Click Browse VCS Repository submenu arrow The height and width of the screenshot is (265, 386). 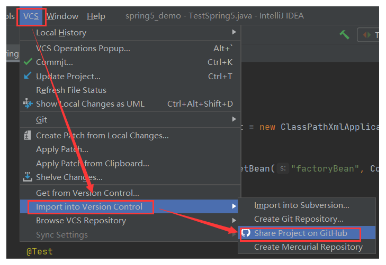point(234,220)
